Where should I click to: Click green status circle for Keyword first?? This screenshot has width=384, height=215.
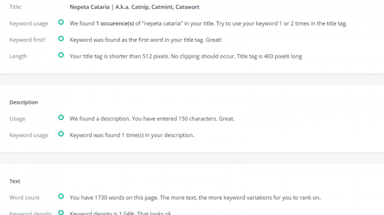pos(61,39)
